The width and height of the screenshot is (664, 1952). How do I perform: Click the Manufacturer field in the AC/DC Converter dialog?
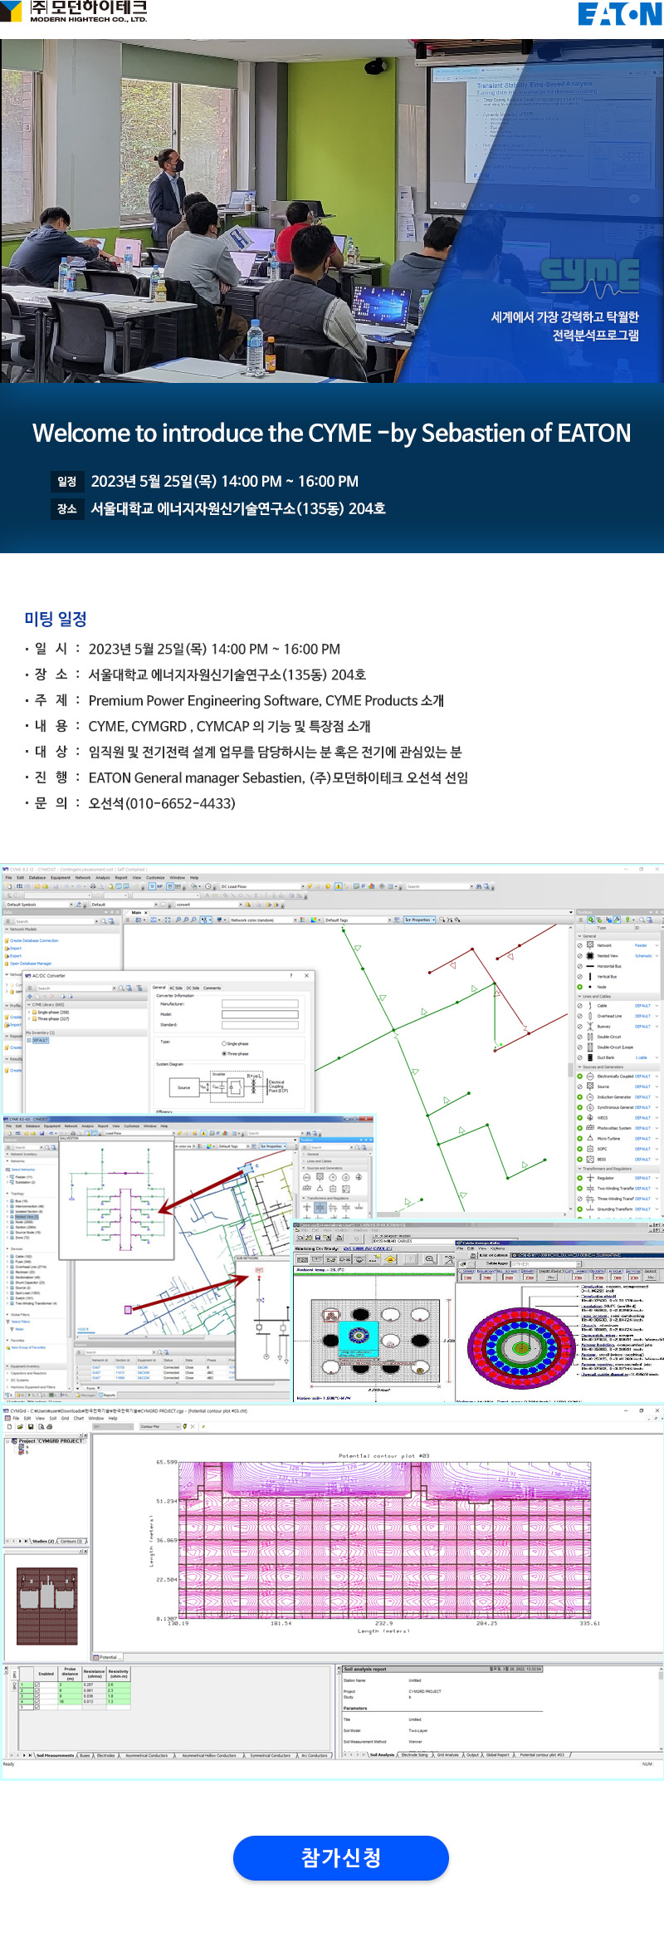pos(259,1004)
